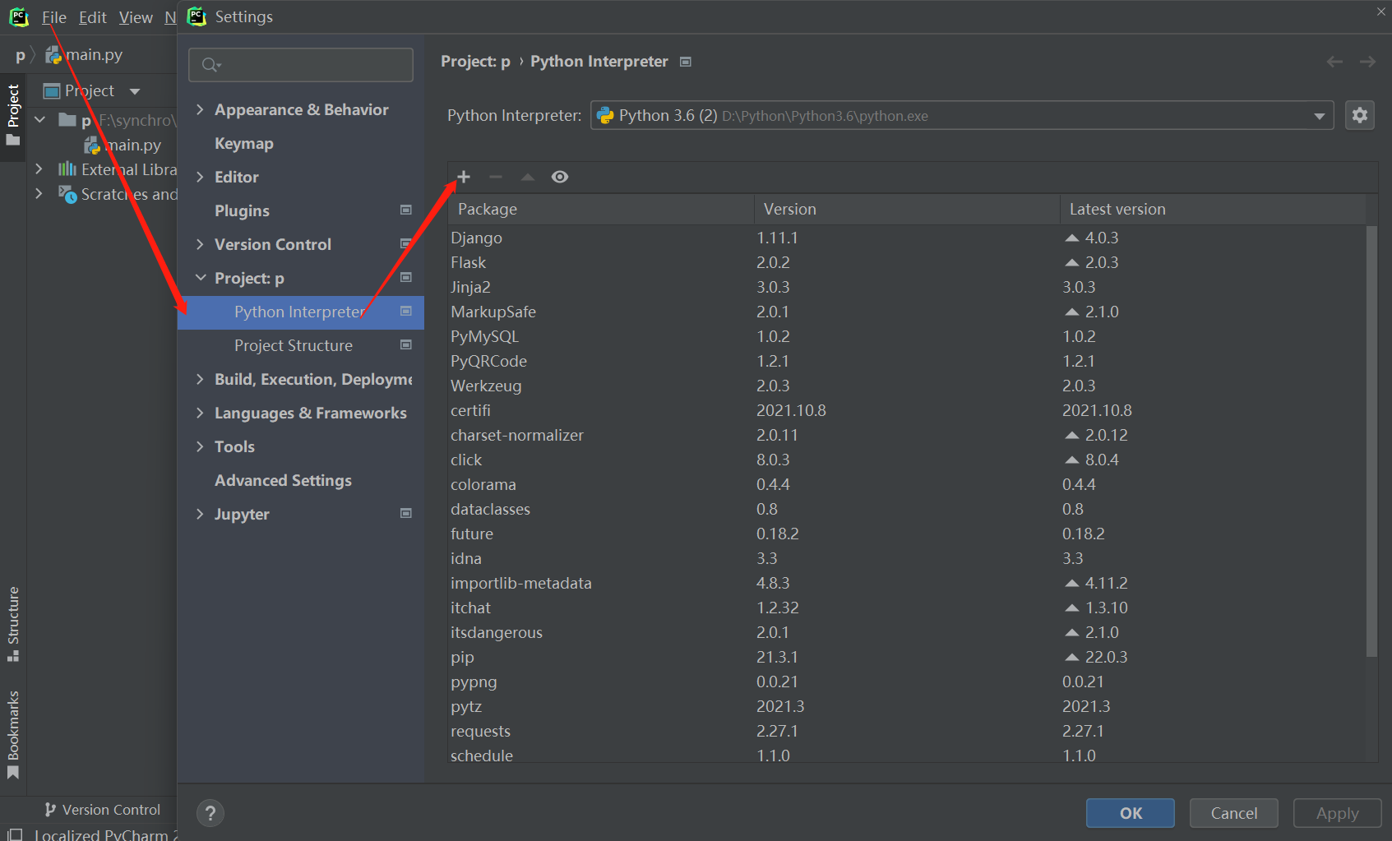
Task: Open the File menu
Action: pyautogui.click(x=54, y=17)
